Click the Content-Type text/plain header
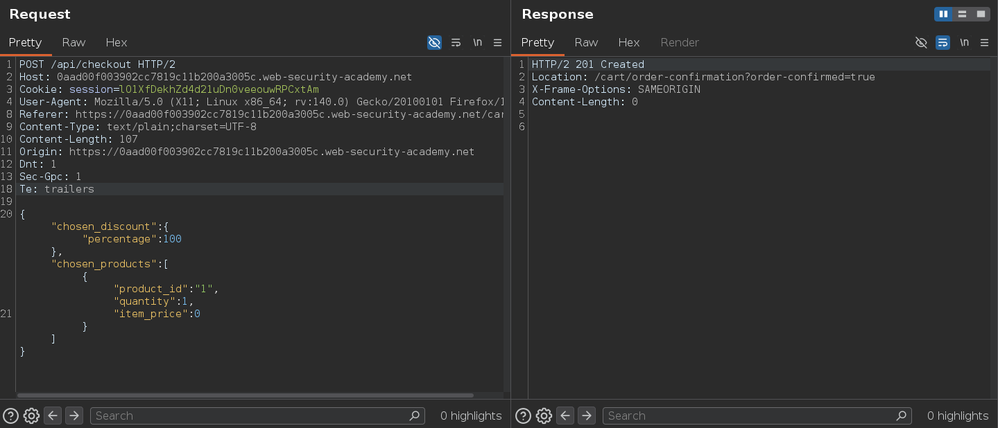The image size is (998, 428). pos(138,127)
